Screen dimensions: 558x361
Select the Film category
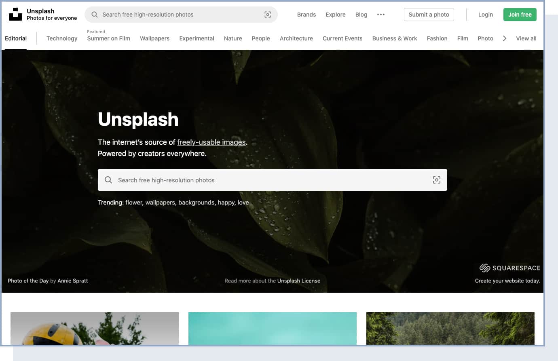click(x=463, y=38)
